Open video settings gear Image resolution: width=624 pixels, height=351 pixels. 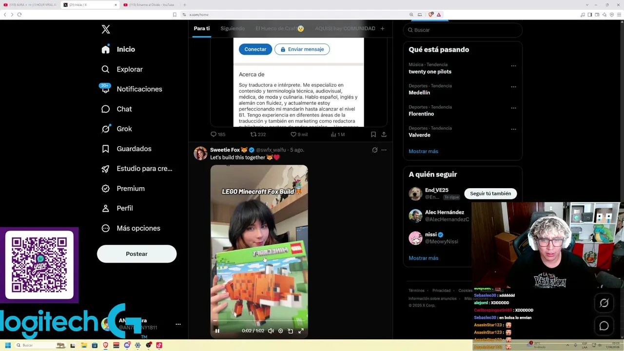point(280,331)
